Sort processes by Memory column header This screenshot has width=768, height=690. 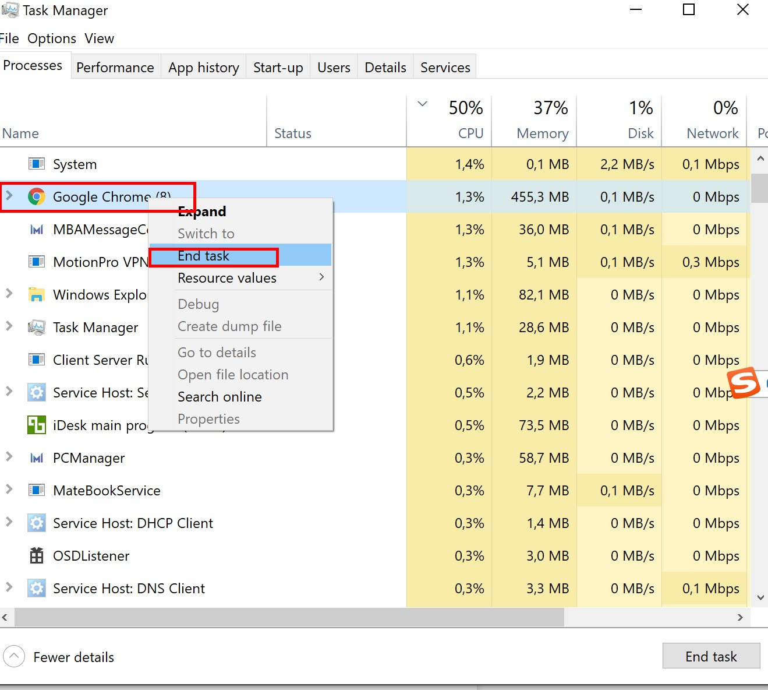coord(542,133)
